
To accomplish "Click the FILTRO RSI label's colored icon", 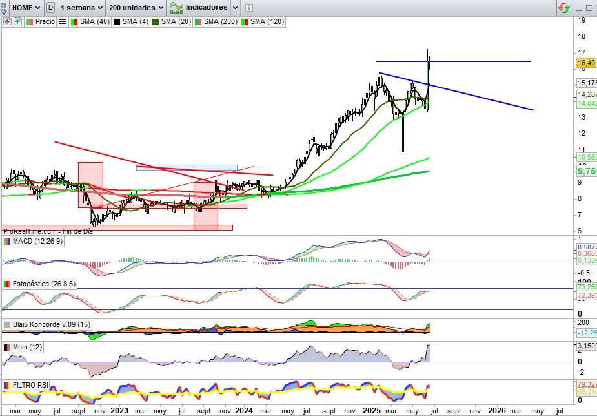I will (7, 385).
